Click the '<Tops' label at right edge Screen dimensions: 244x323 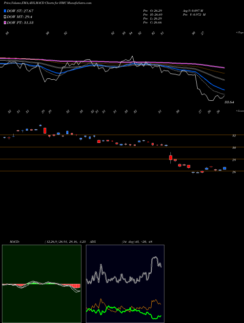tap(240, 33)
